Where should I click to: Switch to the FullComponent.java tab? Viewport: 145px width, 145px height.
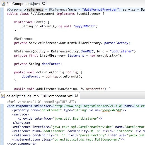[x=23, y=4]
